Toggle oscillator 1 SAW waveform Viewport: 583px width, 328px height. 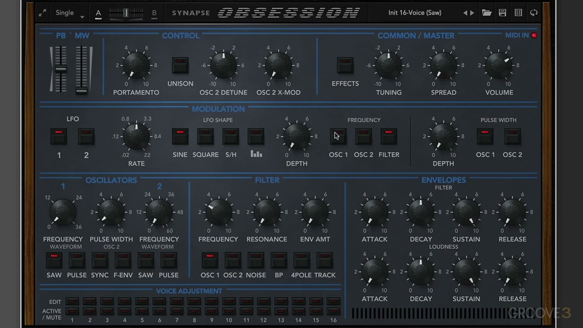54,261
